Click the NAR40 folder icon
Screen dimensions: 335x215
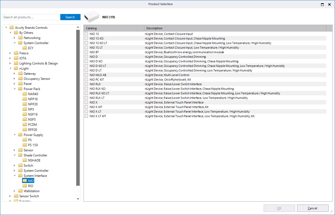pos(25,94)
